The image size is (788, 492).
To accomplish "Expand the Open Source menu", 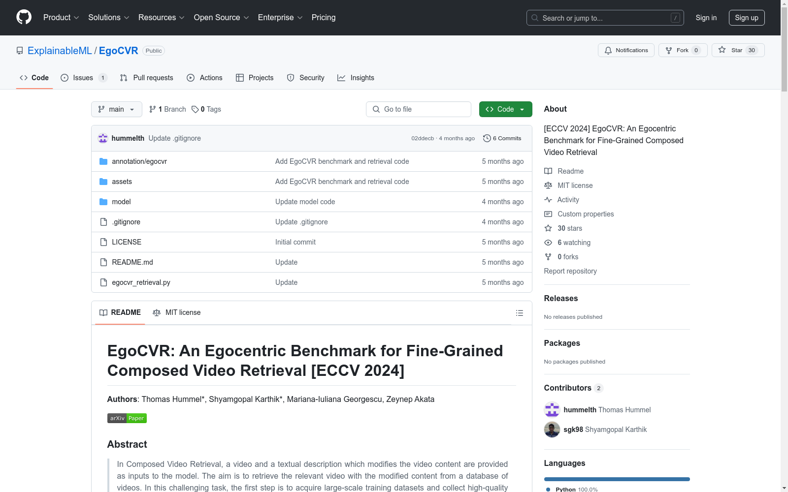I will click(221, 17).
